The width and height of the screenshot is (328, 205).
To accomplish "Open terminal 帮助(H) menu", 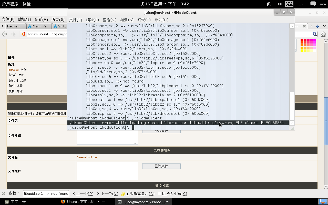I will [161, 20].
